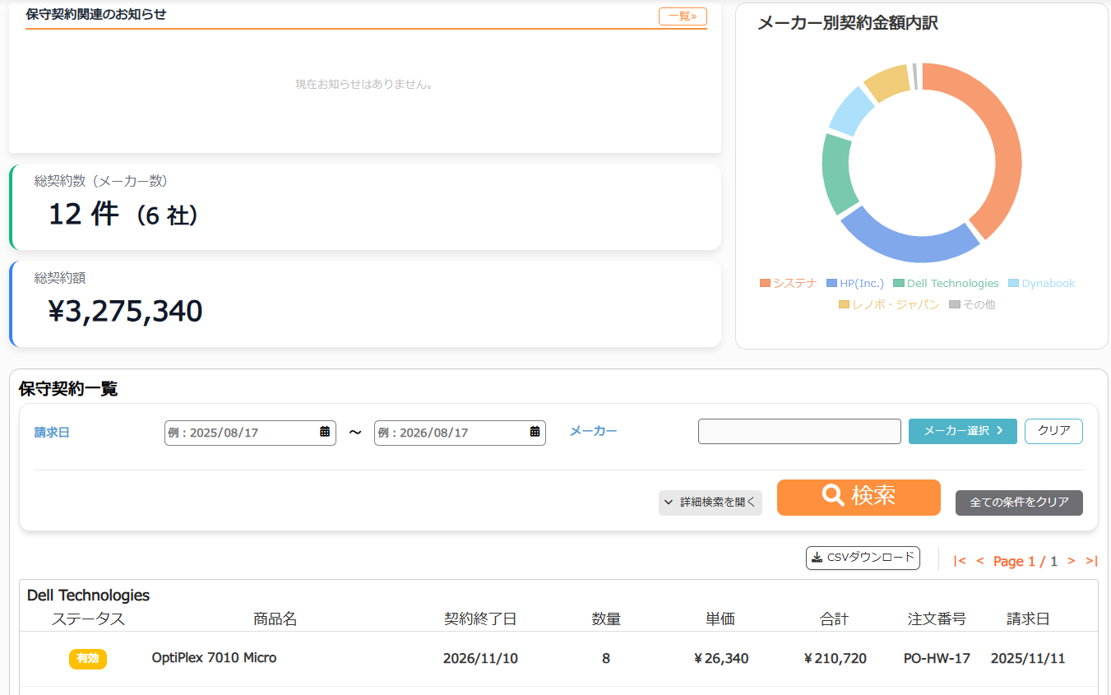Viewport: 1111px width, 695px height.
Task: Toggle HP(Inc.) legend item in chart
Action: [x=855, y=283]
